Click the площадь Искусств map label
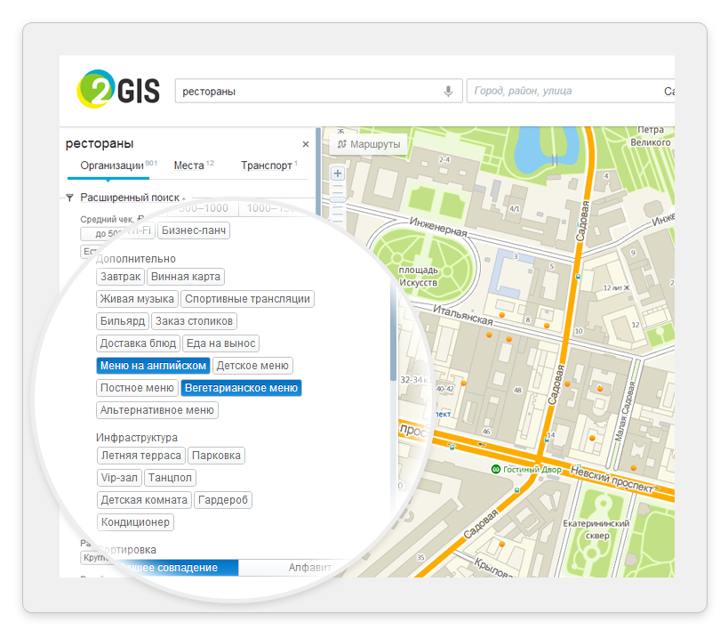Viewport: 728px width, 638px height. 419,276
